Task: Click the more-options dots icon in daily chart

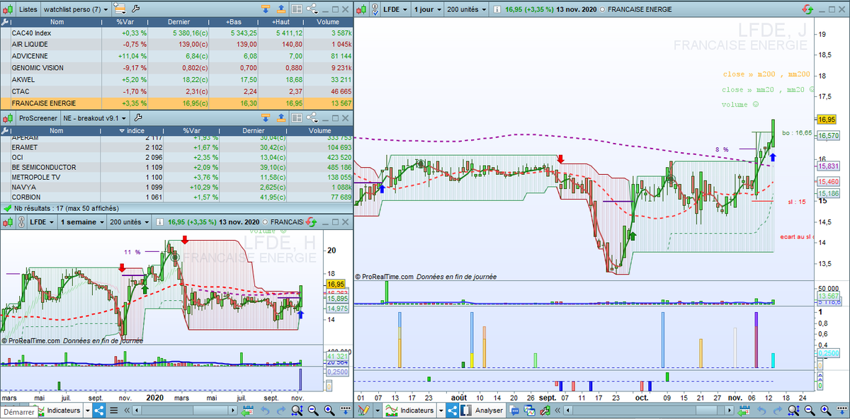Action: 841,411
